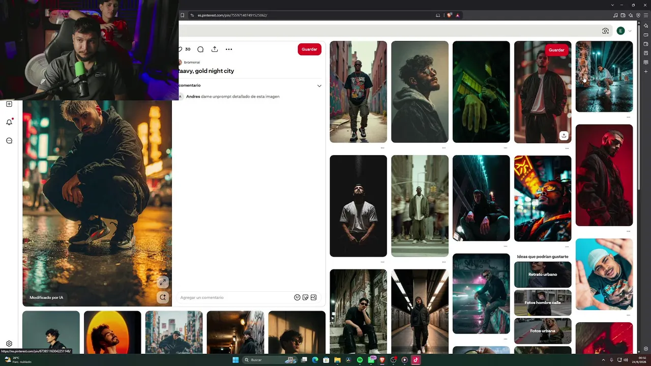Open the comment bubble icon on the pin
The width and height of the screenshot is (651, 366).
pos(200,49)
